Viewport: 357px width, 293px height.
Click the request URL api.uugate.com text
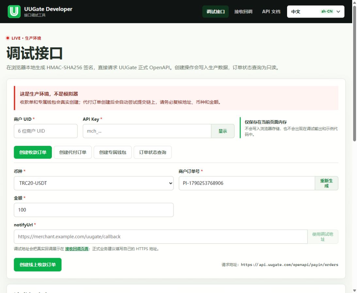(289, 265)
